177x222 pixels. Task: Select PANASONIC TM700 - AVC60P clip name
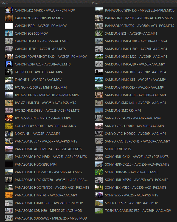tap(140, 26)
